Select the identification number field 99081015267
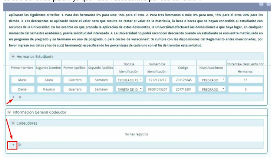This screenshot has width=274, height=162. pyautogui.click(x=158, y=89)
